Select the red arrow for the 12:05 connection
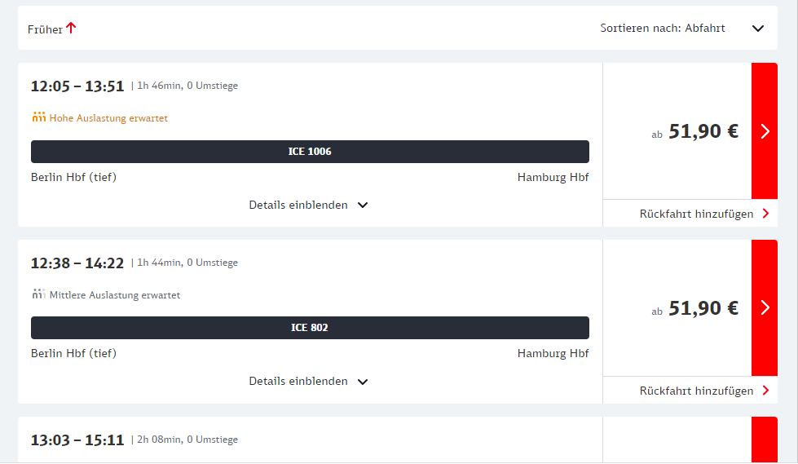Viewport: 798px width, 464px height. 765,131
